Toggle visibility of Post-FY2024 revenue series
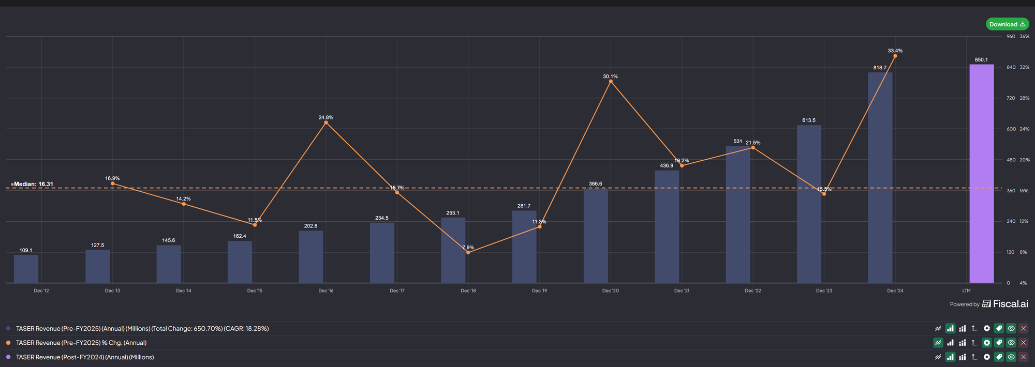The width and height of the screenshot is (1035, 367). (1011, 357)
